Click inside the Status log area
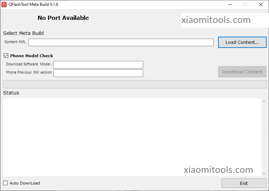 click(132, 137)
